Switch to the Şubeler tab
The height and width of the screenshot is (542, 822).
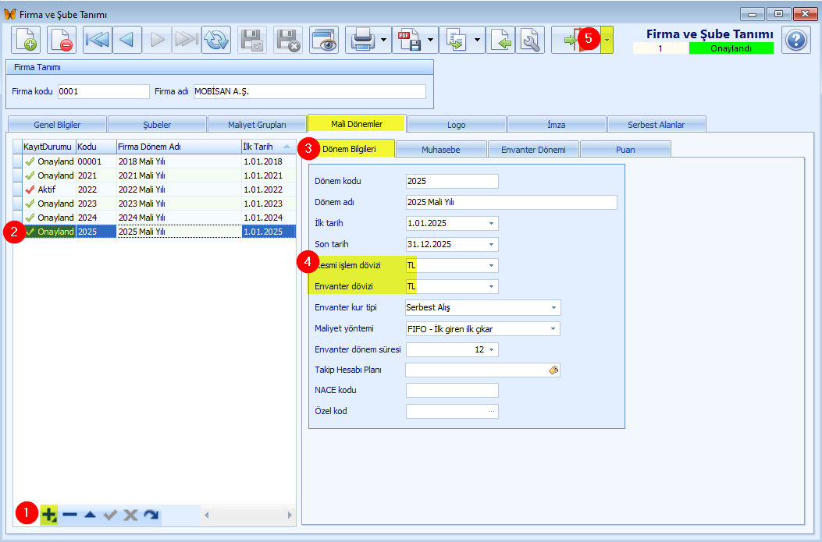[157, 124]
